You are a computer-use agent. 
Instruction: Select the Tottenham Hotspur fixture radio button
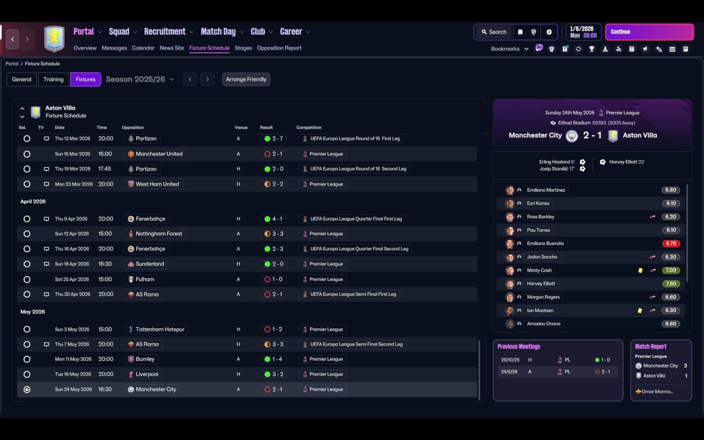point(27,329)
